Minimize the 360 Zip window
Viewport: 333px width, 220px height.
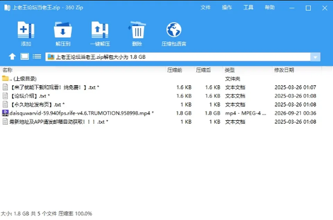(292, 8)
